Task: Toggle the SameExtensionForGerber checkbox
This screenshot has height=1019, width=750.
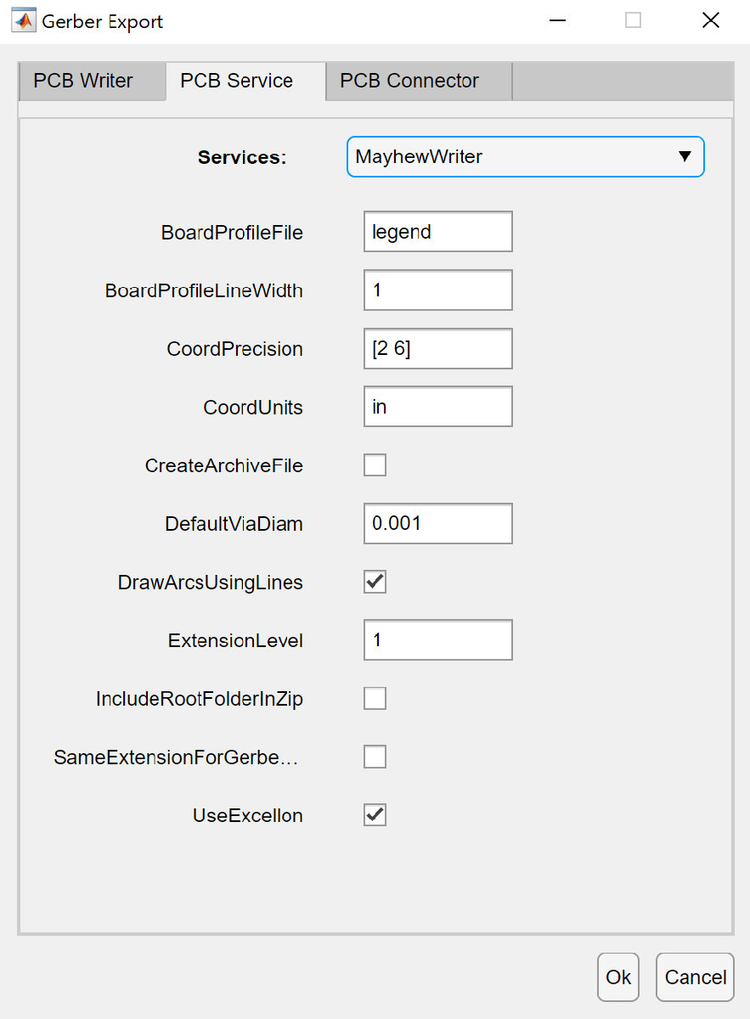Action: tap(375, 757)
